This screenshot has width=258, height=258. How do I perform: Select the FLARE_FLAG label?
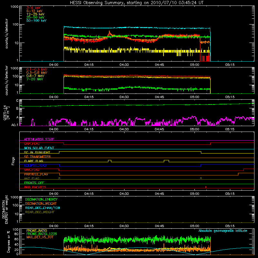coord(34,161)
